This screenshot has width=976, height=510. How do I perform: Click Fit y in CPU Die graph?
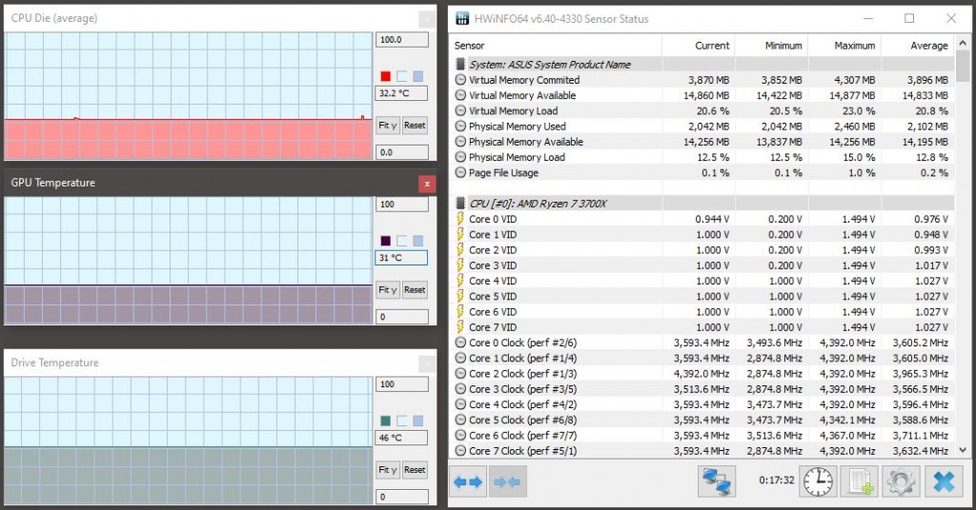(x=387, y=126)
